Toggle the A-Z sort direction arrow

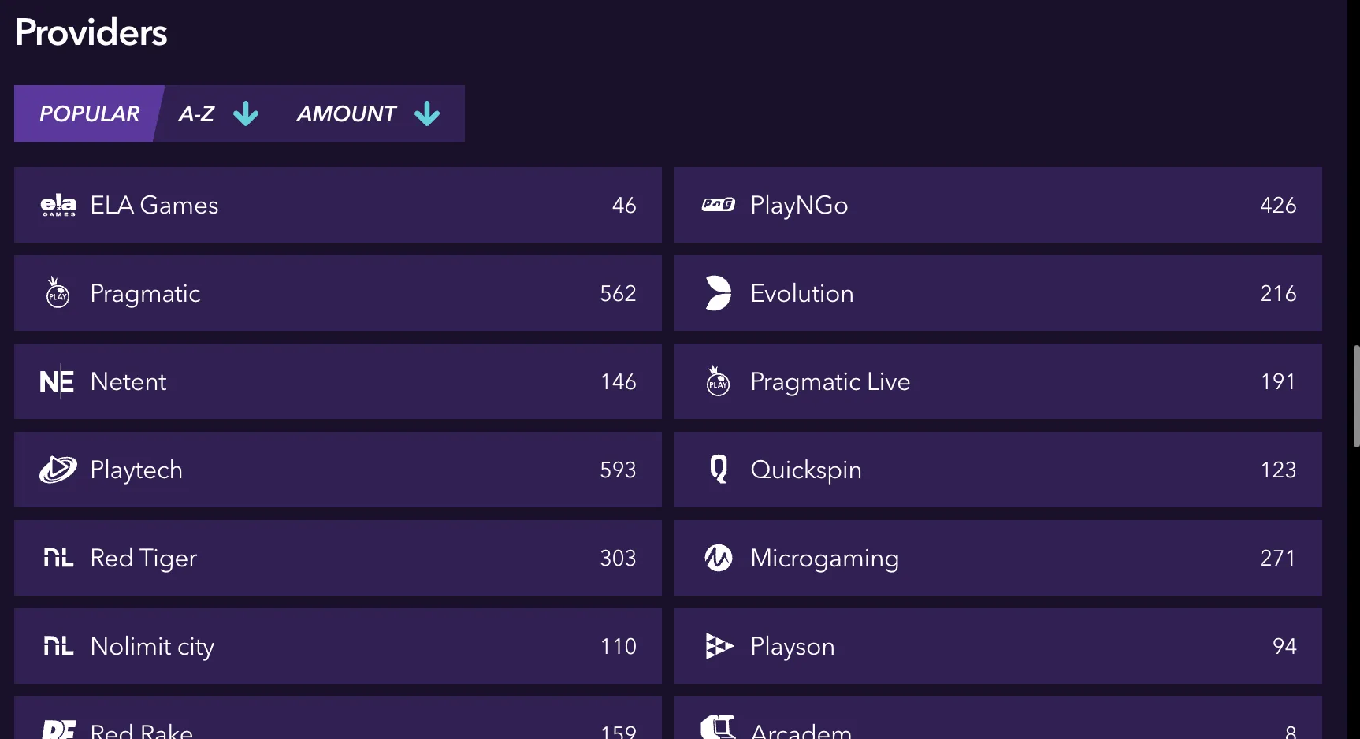tap(246, 113)
